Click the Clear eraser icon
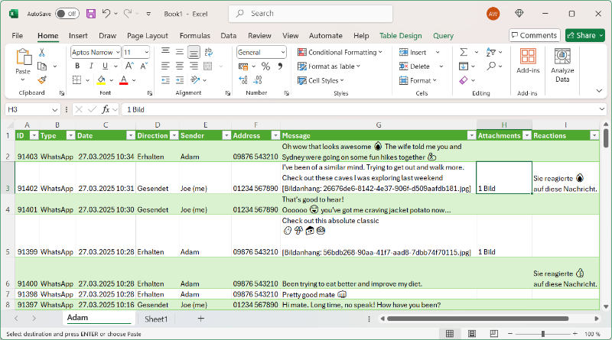This screenshot has height=340, width=612. click(464, 80)
